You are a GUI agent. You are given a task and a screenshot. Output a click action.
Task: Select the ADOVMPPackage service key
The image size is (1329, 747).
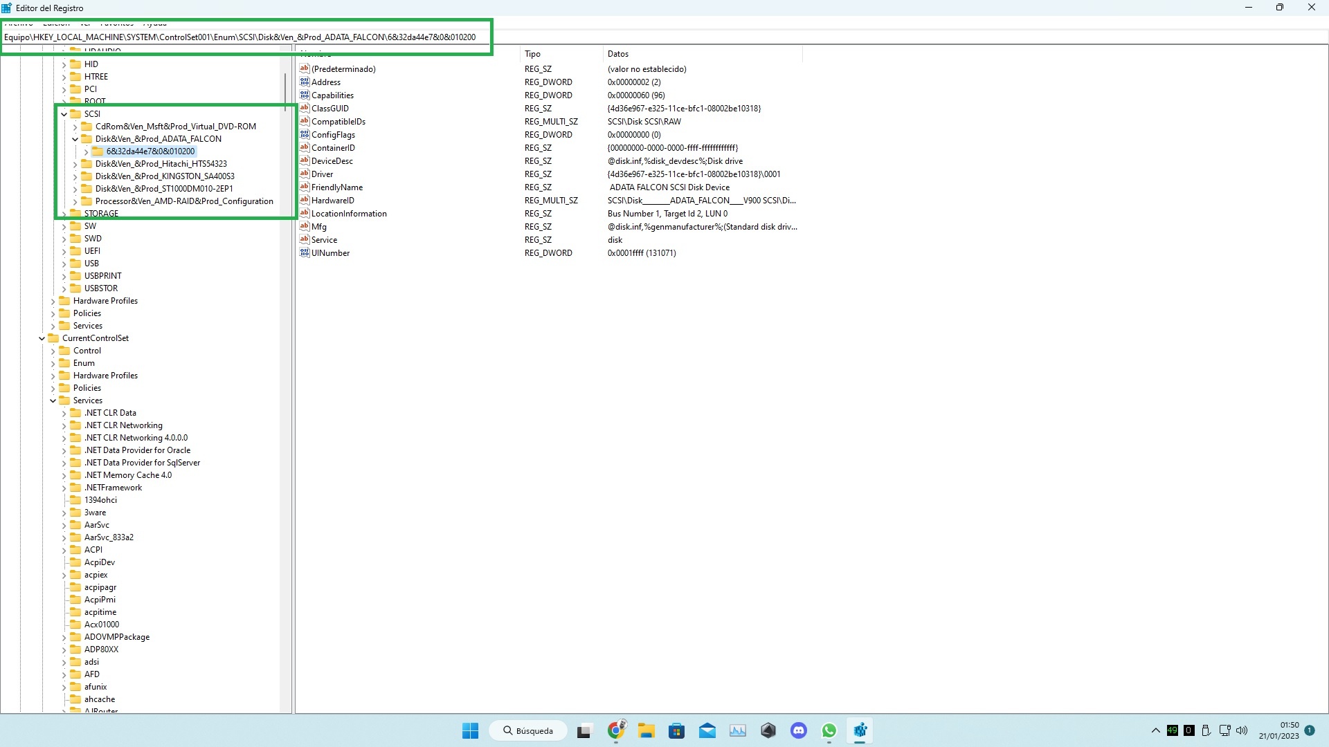(117, 636)
